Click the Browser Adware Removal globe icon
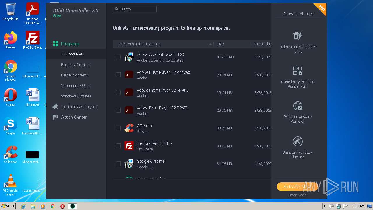Screen dimensions: 373x210 pyautogui.click(x=298, y=106)
